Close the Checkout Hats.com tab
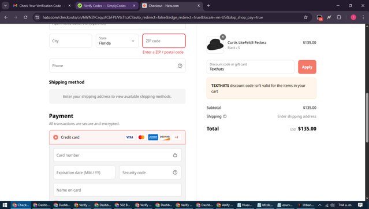The height and width of the screenshot is (209, 369). [x=199, y=6]
